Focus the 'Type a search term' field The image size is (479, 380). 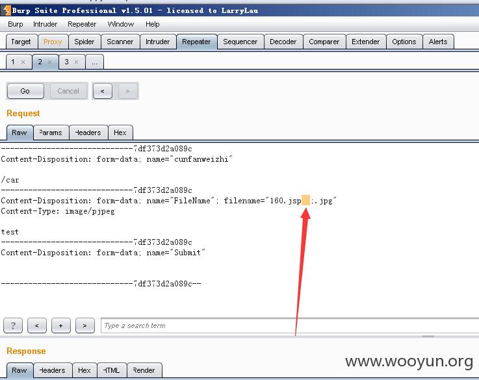pos(290,325)
